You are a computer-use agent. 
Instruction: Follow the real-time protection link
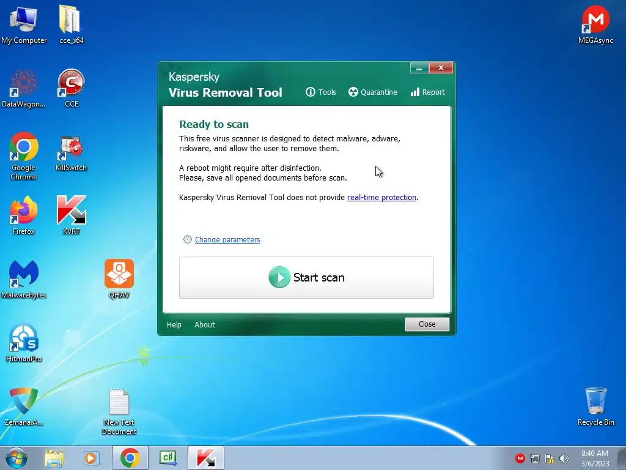[x=381, y=198]
